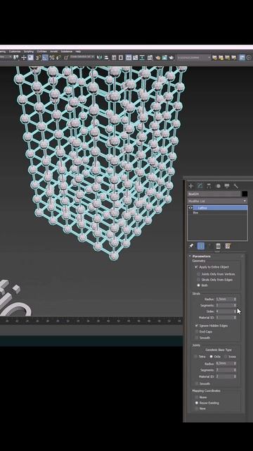253x451 pixels.
Task: Toggle 3D Snaps in toolbar
Action: click(x=38, y=58)
